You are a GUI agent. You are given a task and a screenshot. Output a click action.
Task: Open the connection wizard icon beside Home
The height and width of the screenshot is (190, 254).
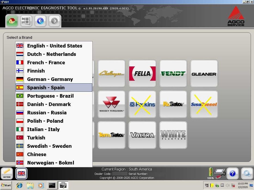26,21
